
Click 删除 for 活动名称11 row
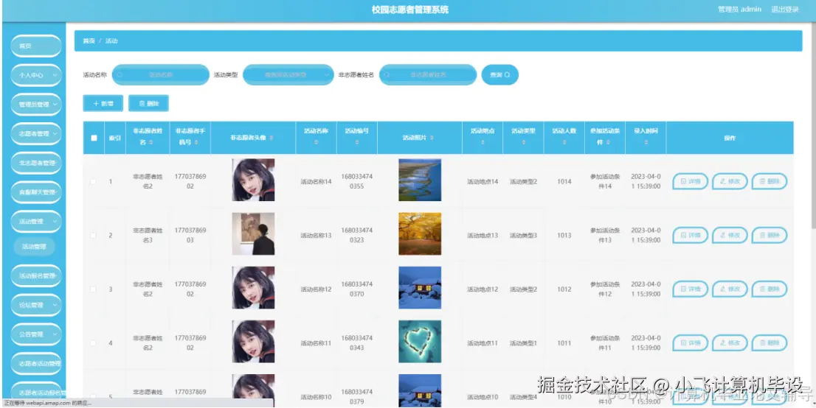(x=770, y=343)
